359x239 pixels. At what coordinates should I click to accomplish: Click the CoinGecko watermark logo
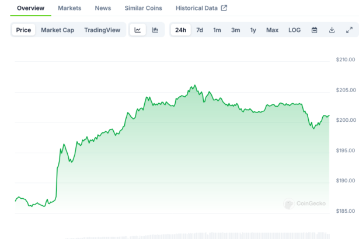(x=304, y=204)
